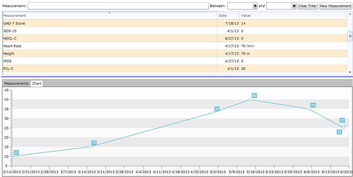Click the Between start date field
The height and width of the screenshot is (177, 353).
click(x=240, y=6)
